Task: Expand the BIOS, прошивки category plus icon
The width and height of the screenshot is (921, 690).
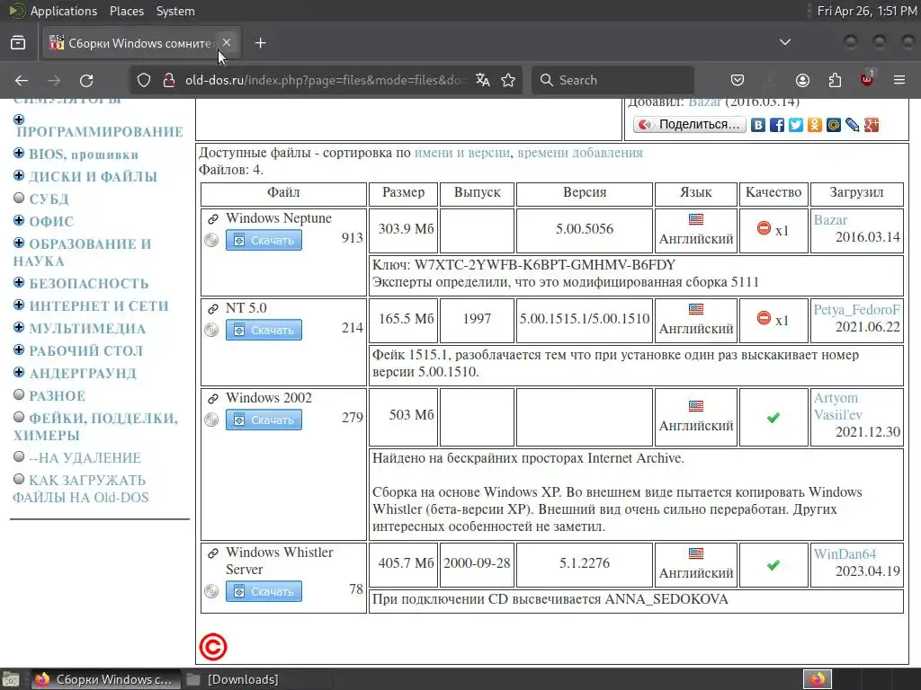Action: point(19,153)
